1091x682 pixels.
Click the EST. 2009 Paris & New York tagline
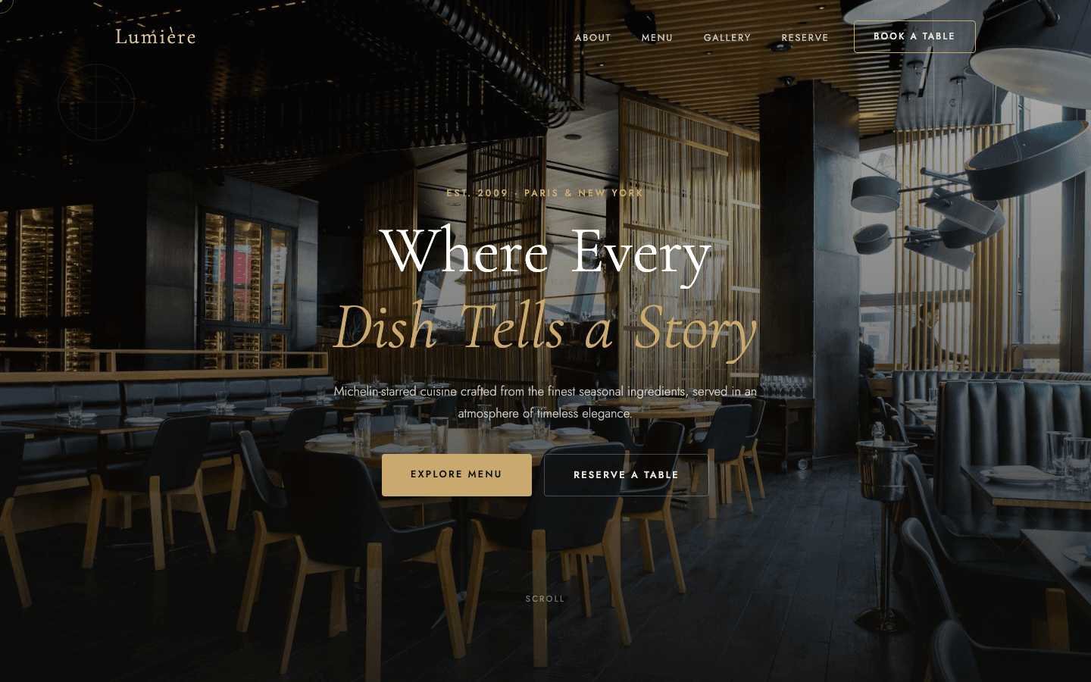coord(545,193)
